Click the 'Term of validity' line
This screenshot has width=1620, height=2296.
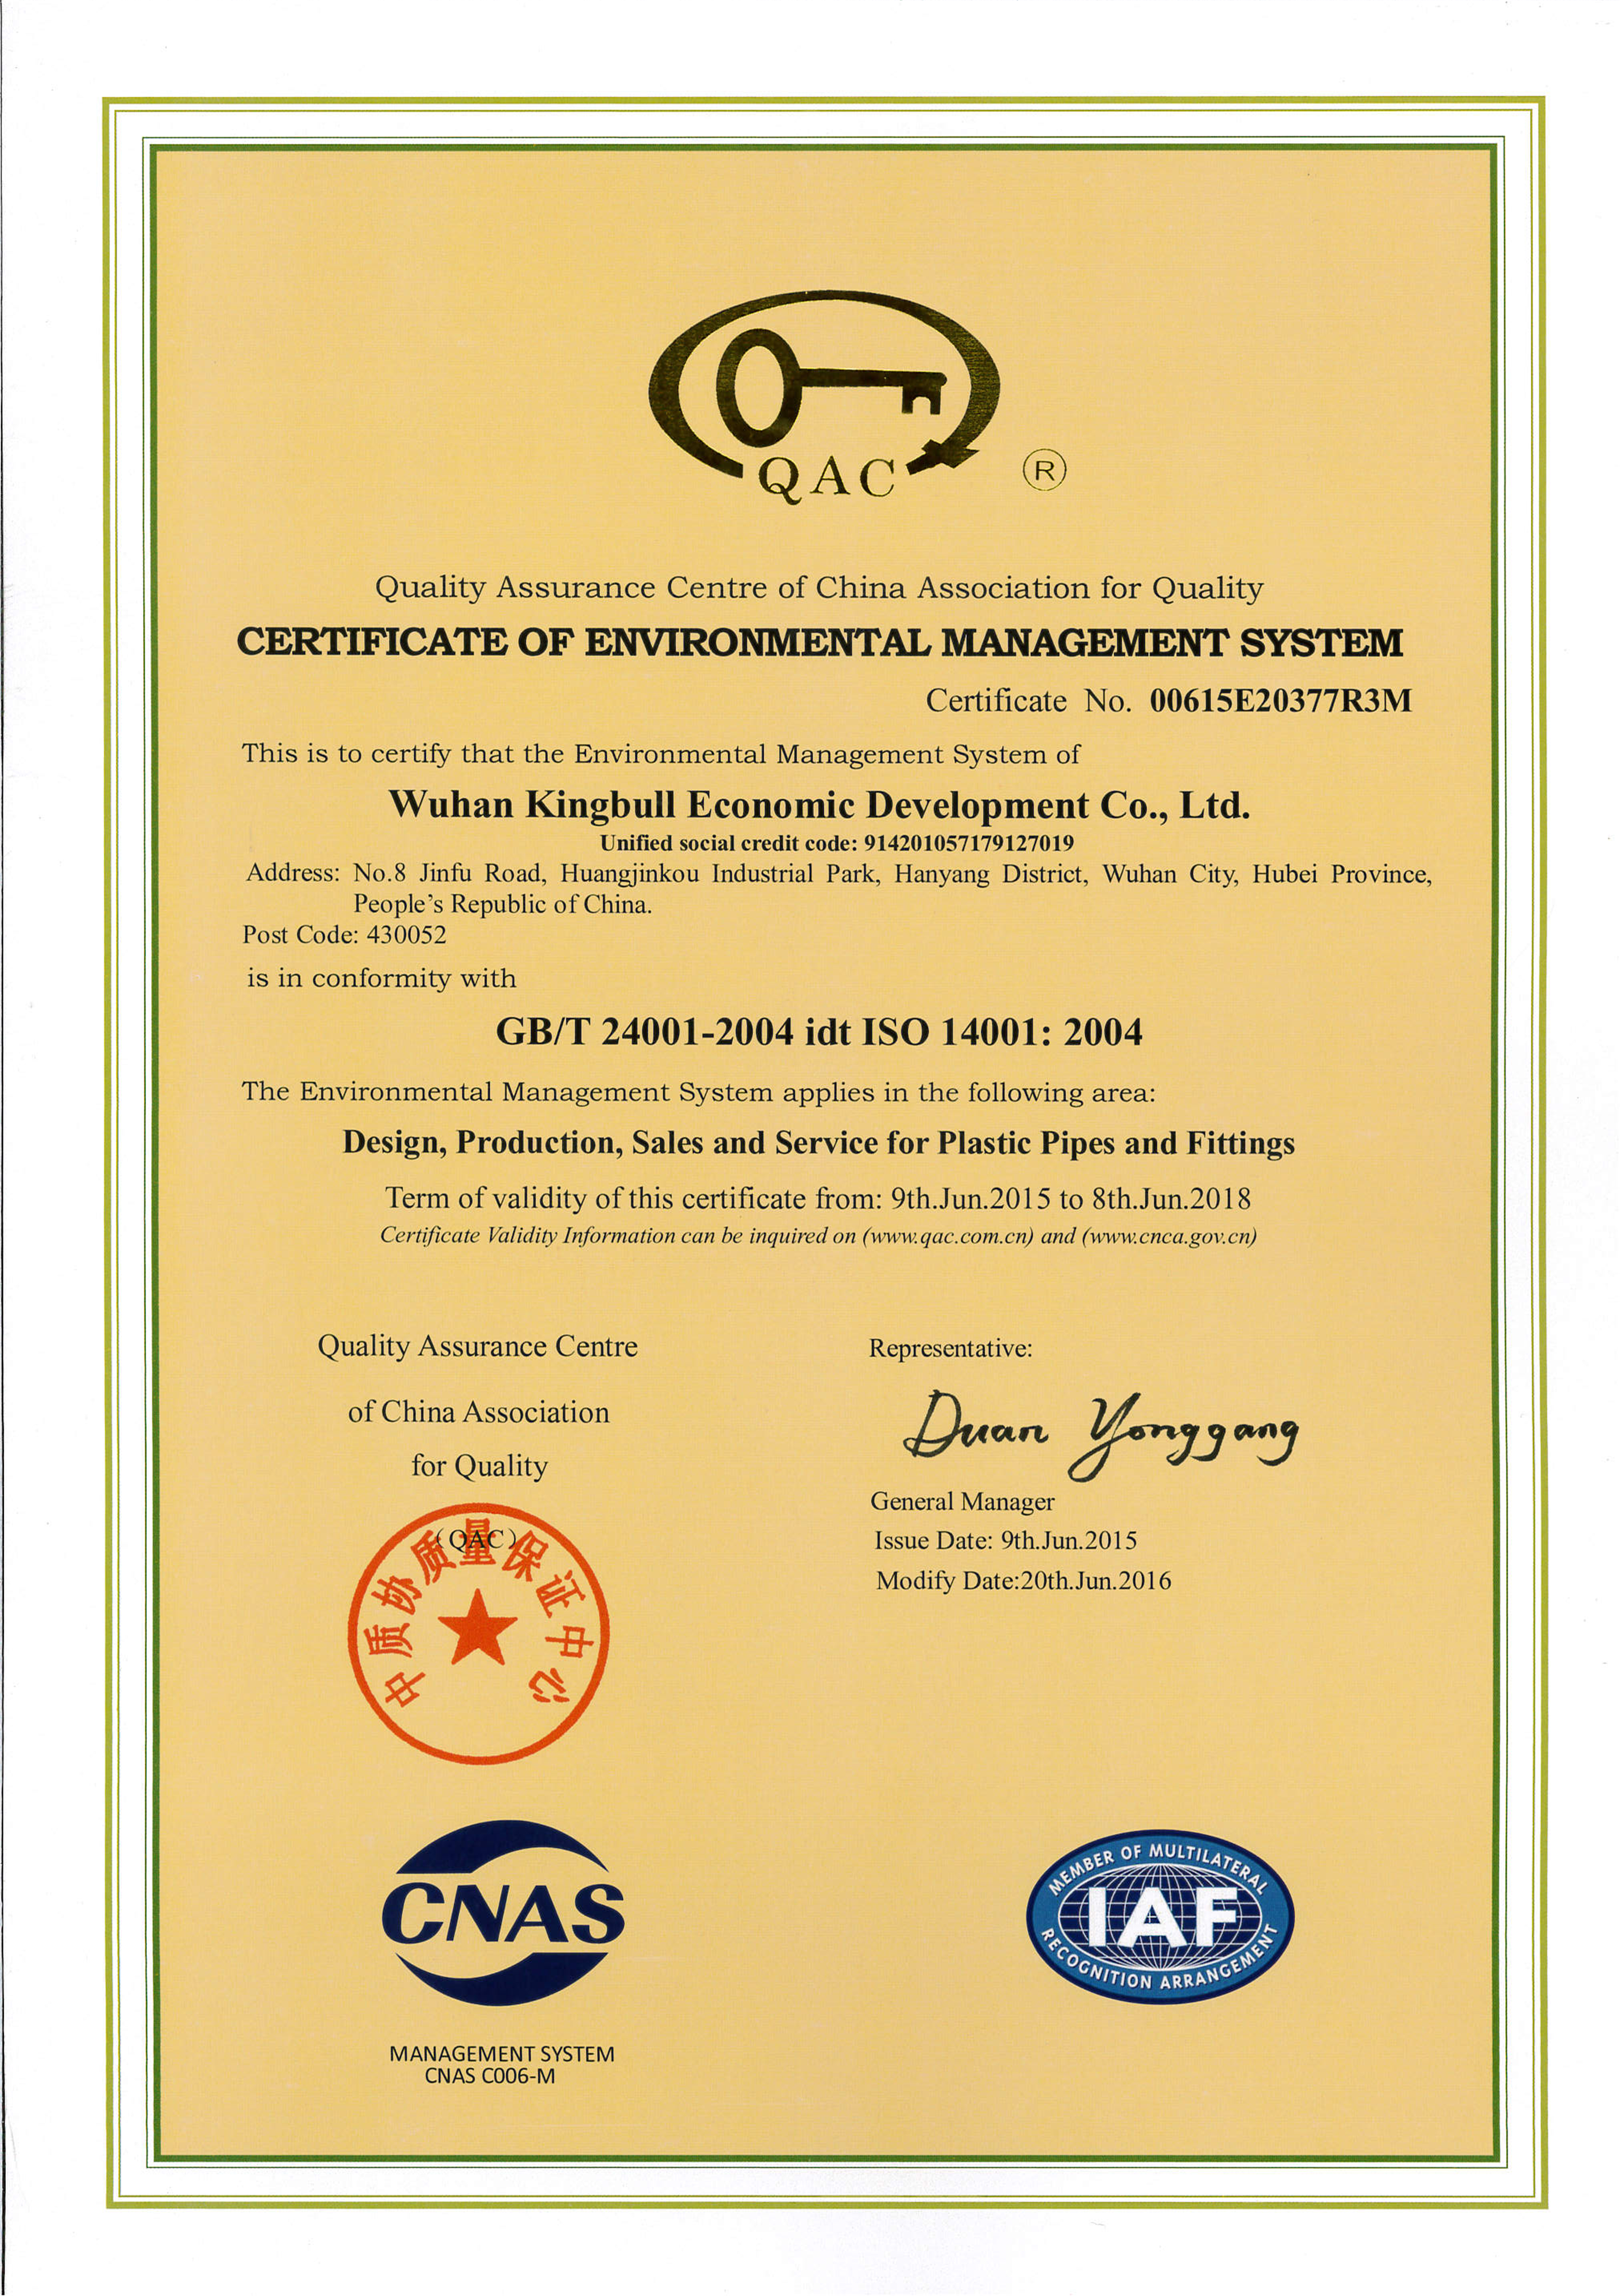click(x=818, y=1198)
